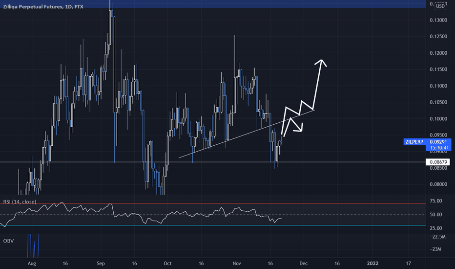
Task: Click the Sep label on time axis
Action: click(101, 264)
